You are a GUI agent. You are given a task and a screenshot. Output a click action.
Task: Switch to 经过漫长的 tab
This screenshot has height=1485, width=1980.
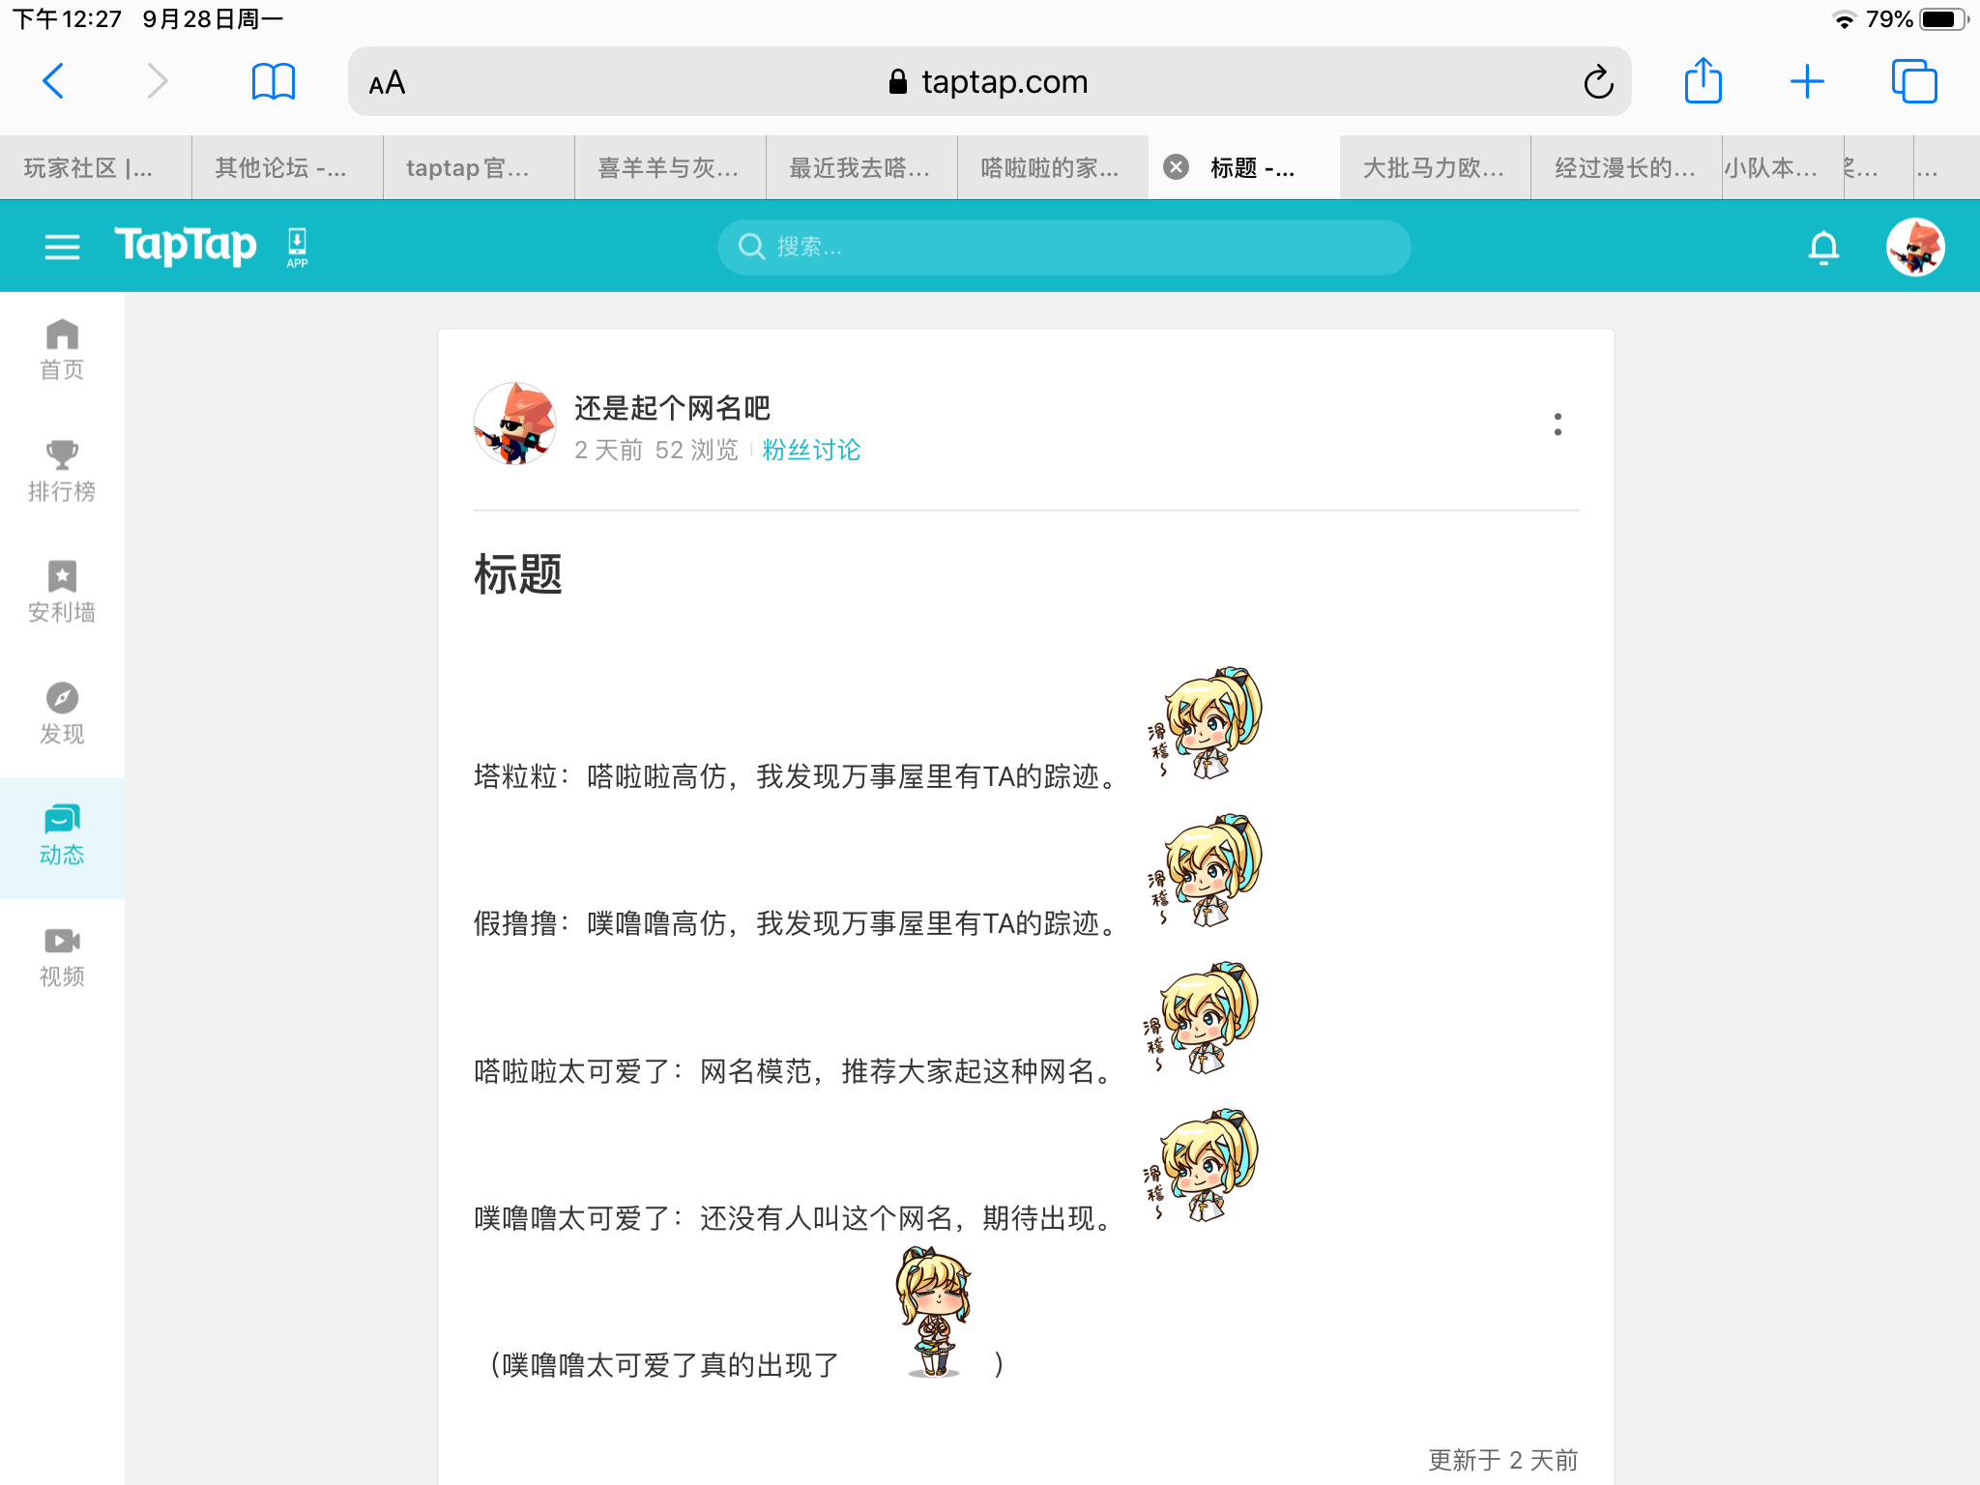[x=1627, y=167]
